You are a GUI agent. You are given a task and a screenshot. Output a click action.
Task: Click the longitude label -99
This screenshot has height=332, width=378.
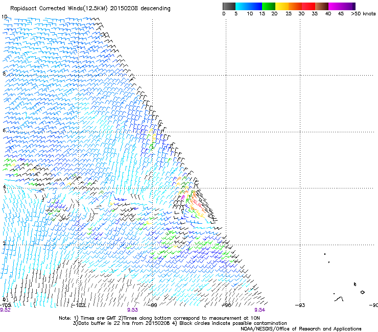coord(152,305)
